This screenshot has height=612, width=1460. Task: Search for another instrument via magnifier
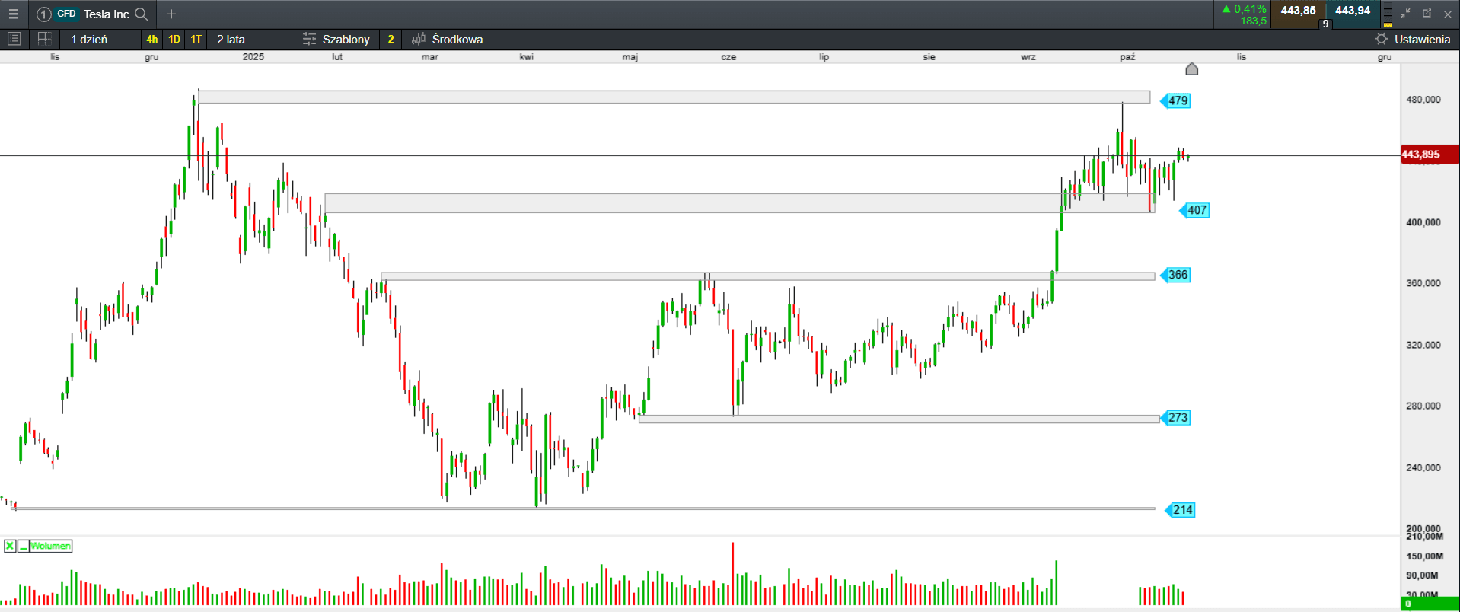(142, 14)
